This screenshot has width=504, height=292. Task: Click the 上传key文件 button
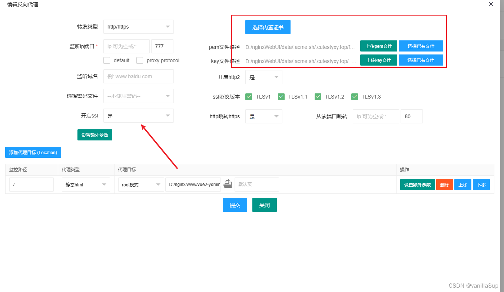[x=379, y=60]
